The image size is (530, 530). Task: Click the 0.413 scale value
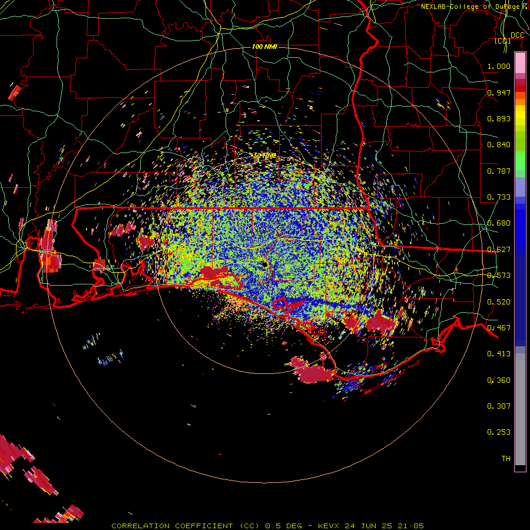click(x=499, y=354)
